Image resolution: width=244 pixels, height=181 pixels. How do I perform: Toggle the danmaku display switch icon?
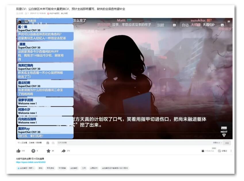[48, 143]
